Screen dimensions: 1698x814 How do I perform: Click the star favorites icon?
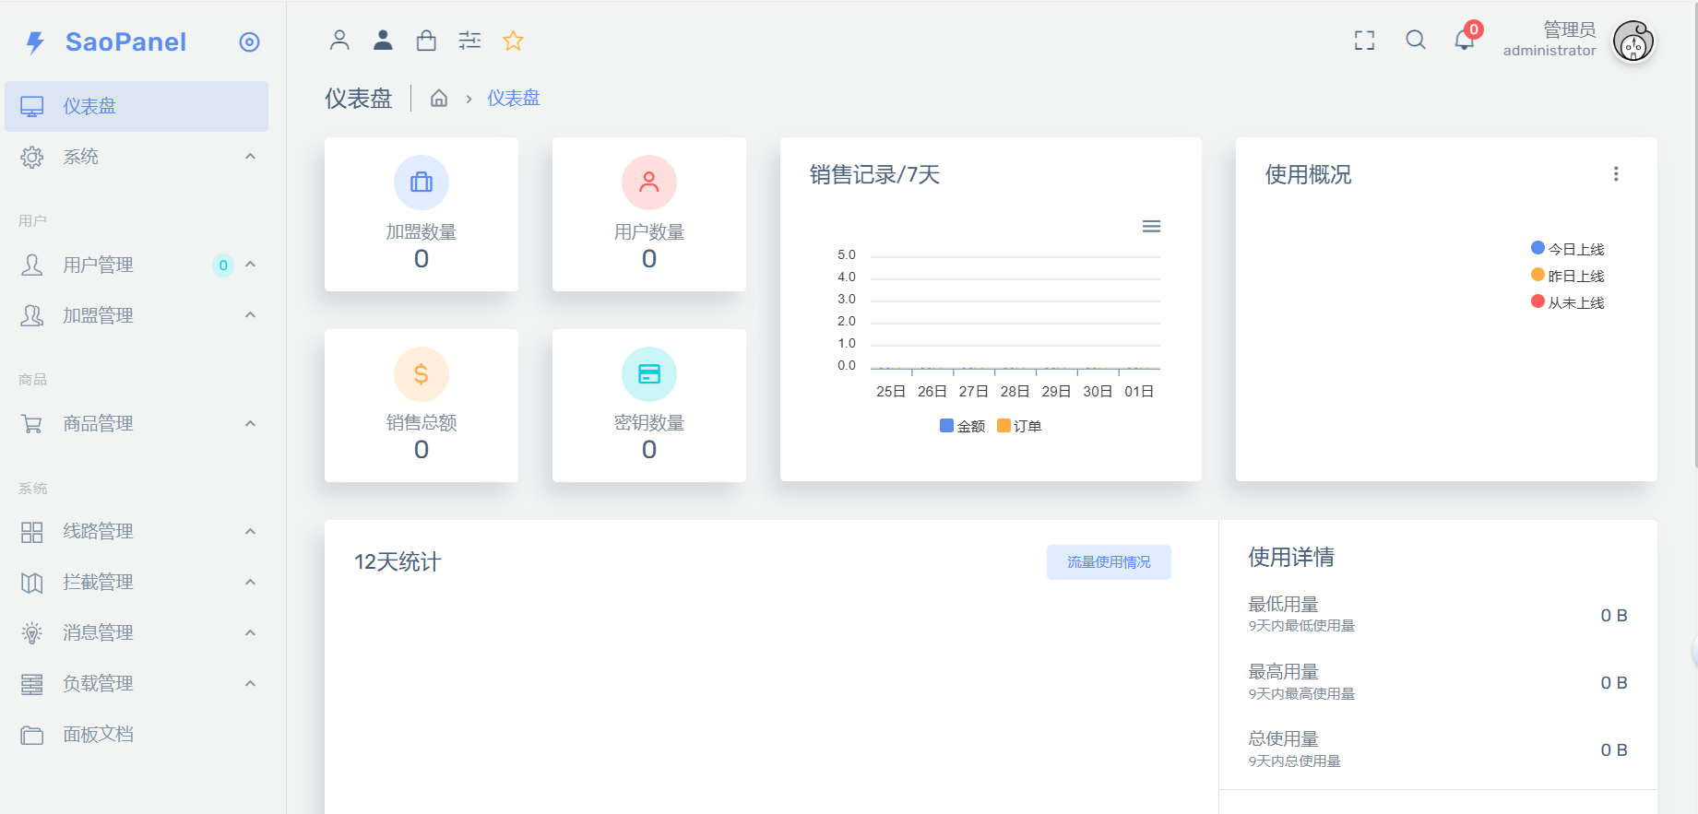513,41
